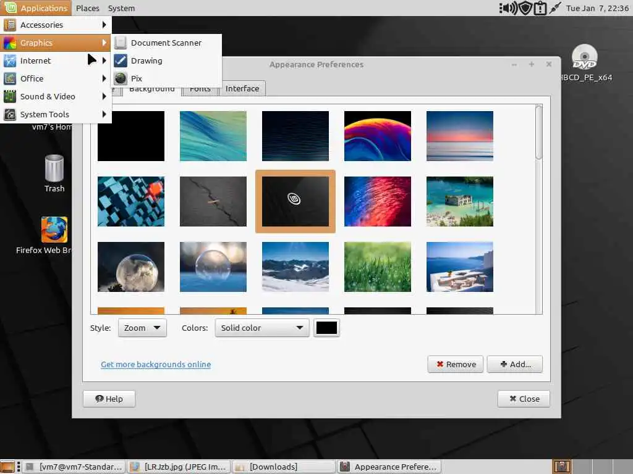Viewport: 633px width, 474px height.
Task: Open the Trash desktop icon
Action: pos(54,173)
